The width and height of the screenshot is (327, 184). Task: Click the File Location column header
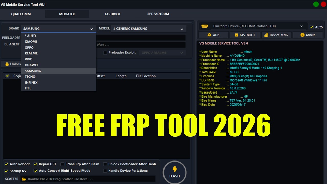[x=146, y=76]
